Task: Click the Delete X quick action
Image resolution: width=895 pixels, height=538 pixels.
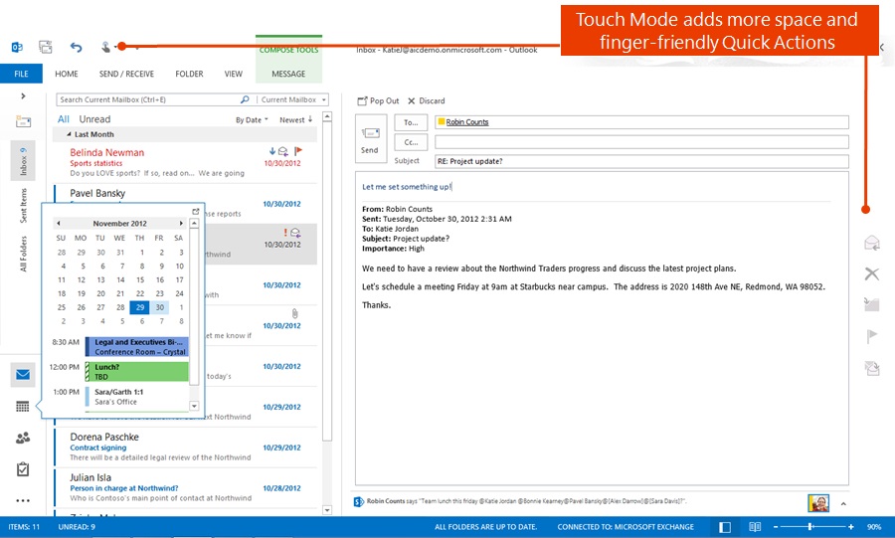Action: (x=872, y=274)
